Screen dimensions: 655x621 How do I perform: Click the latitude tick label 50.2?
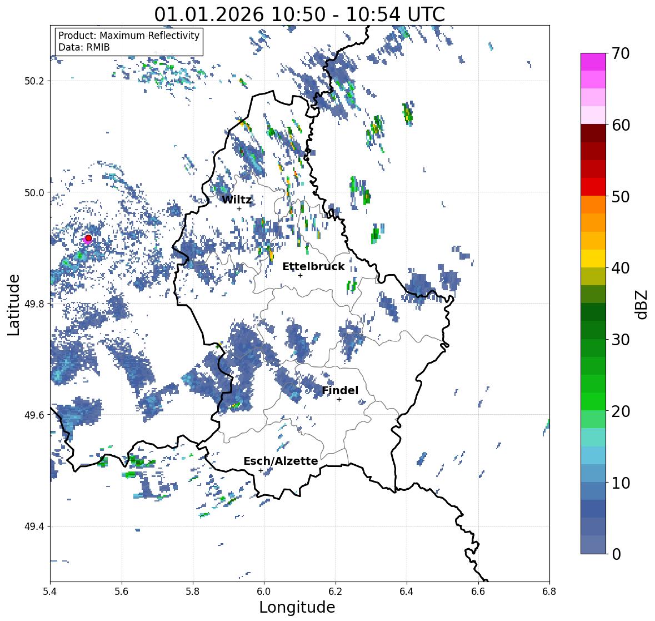pos(34,81)
